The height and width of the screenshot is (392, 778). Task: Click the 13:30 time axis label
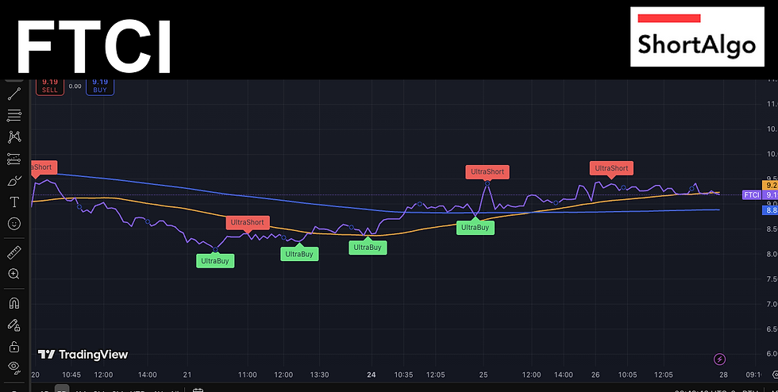[319, 375]
